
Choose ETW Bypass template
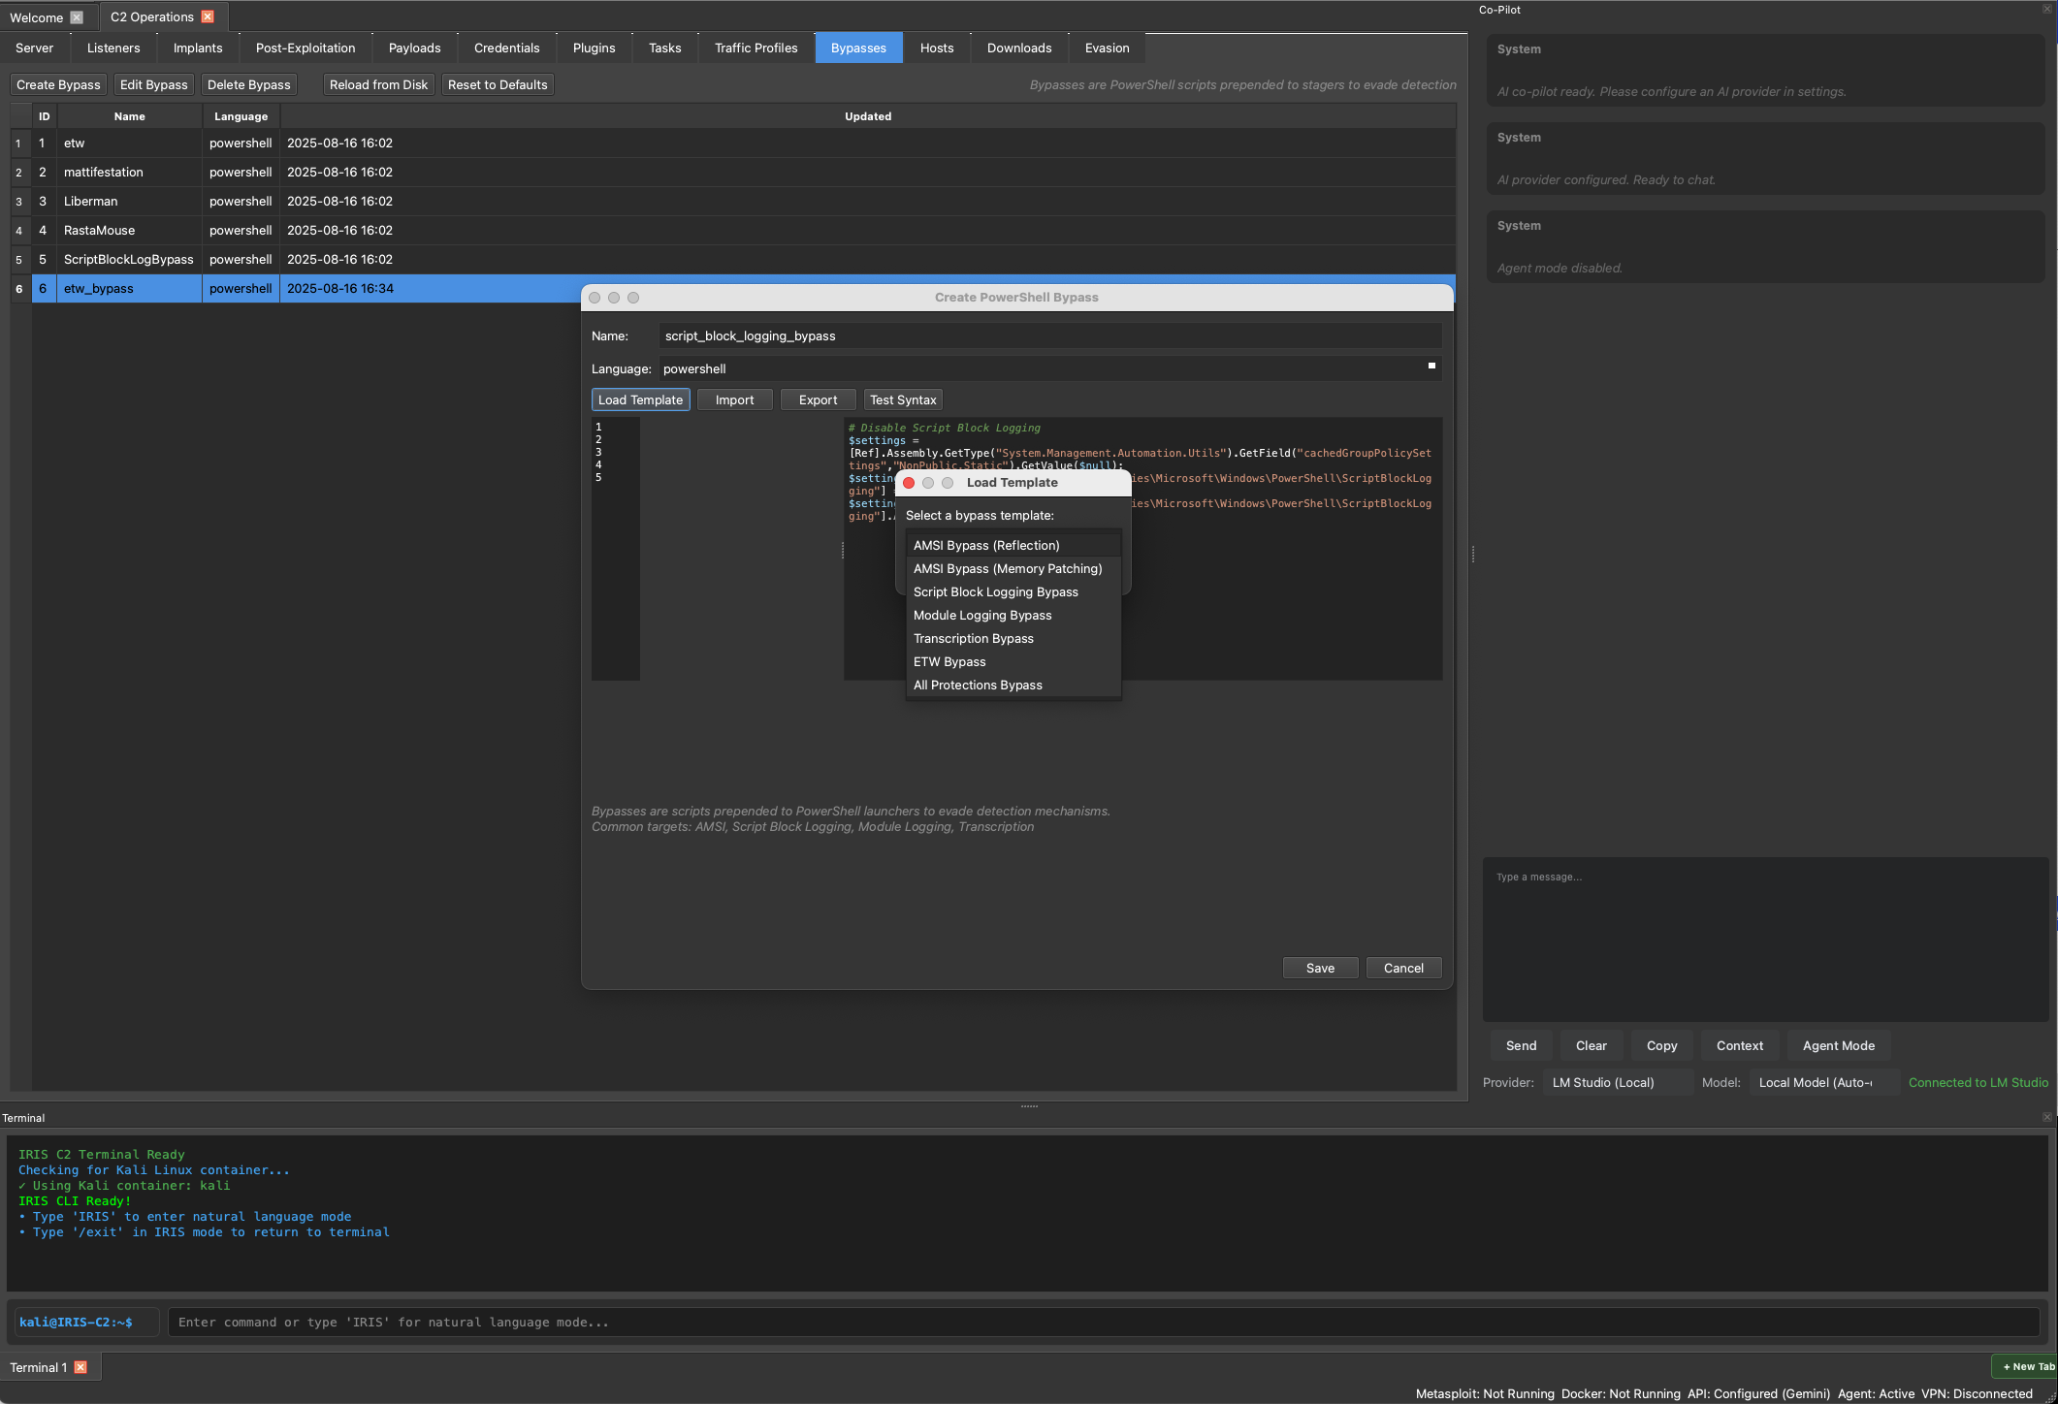[1013, 661]
